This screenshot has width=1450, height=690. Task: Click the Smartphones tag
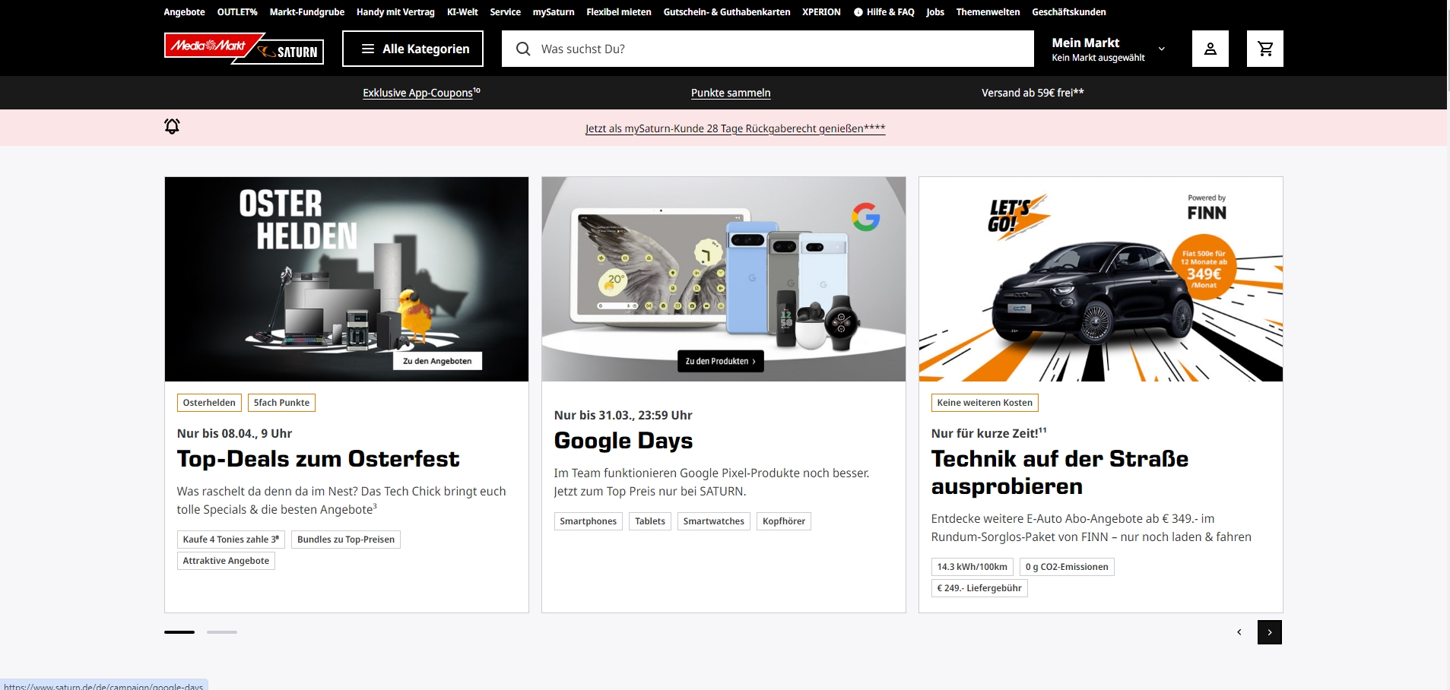(x=589, y=521)
